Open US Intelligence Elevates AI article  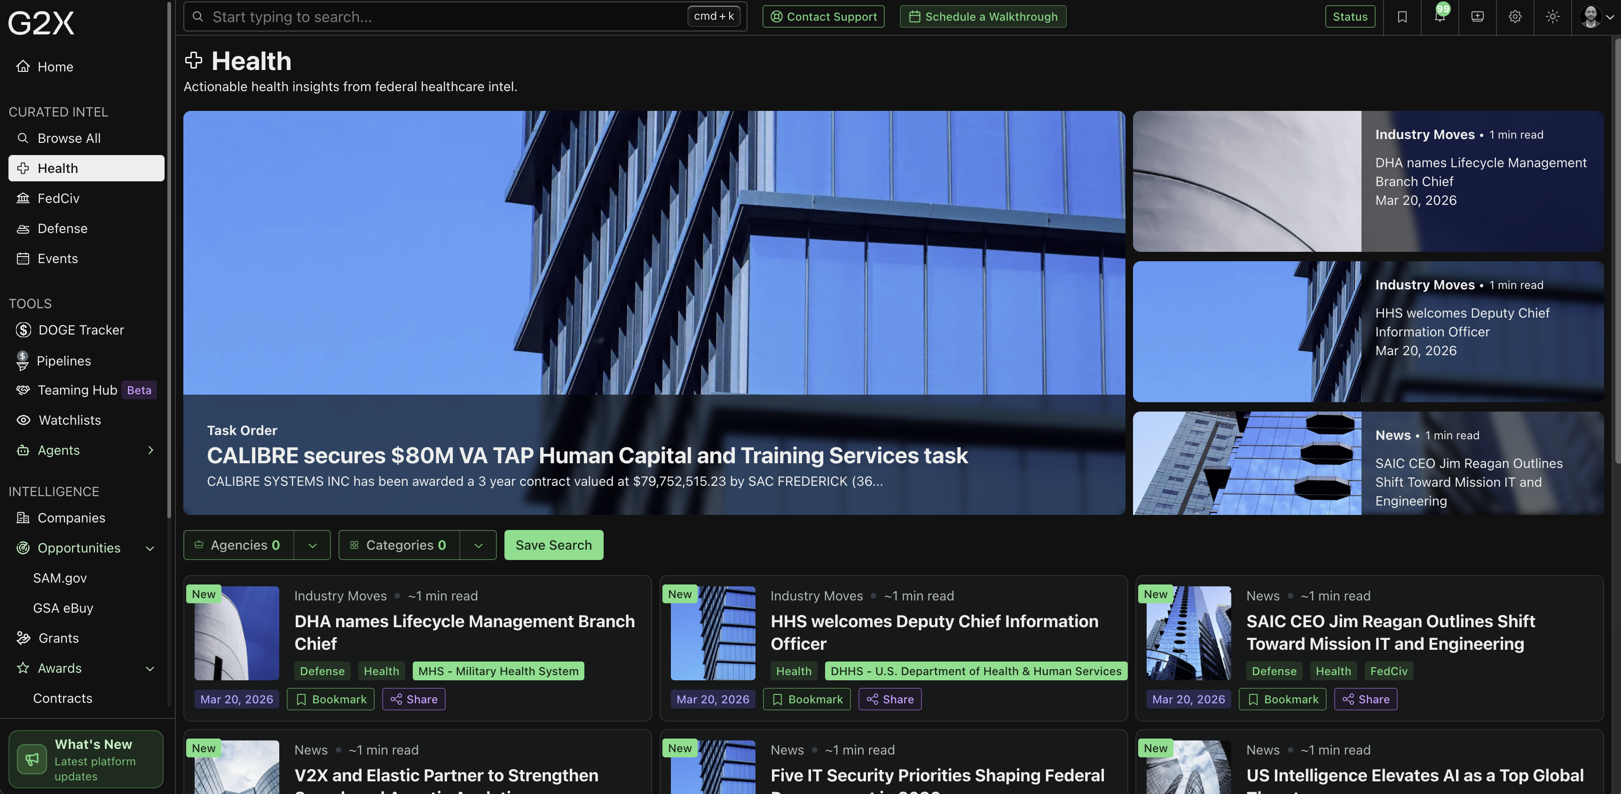(x=1415, y=776)
